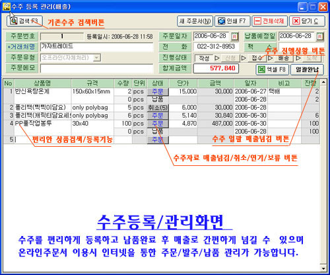Delete all entries with 전체삭제
Image resolution: width=330 pixels, height=275 pixels.
coord(269,21)
